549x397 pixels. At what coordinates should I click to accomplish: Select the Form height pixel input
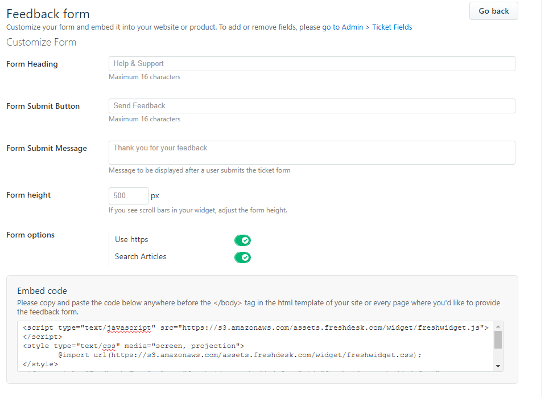click(128, 196)
